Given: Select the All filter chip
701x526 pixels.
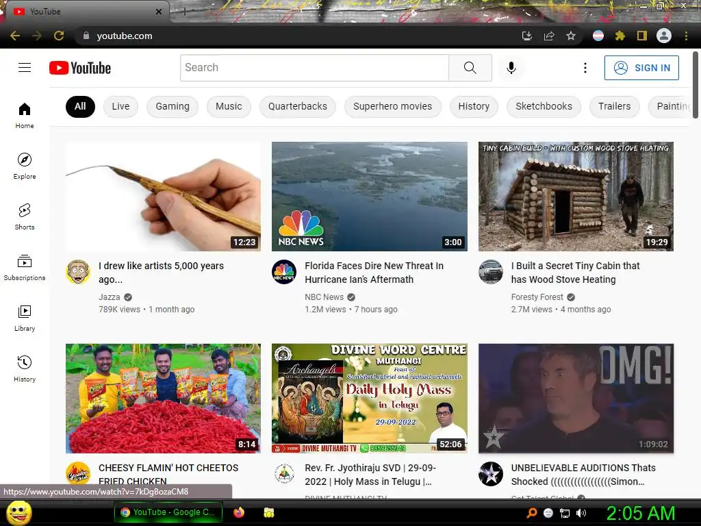Looking at the screenshot, I should 80,106.
